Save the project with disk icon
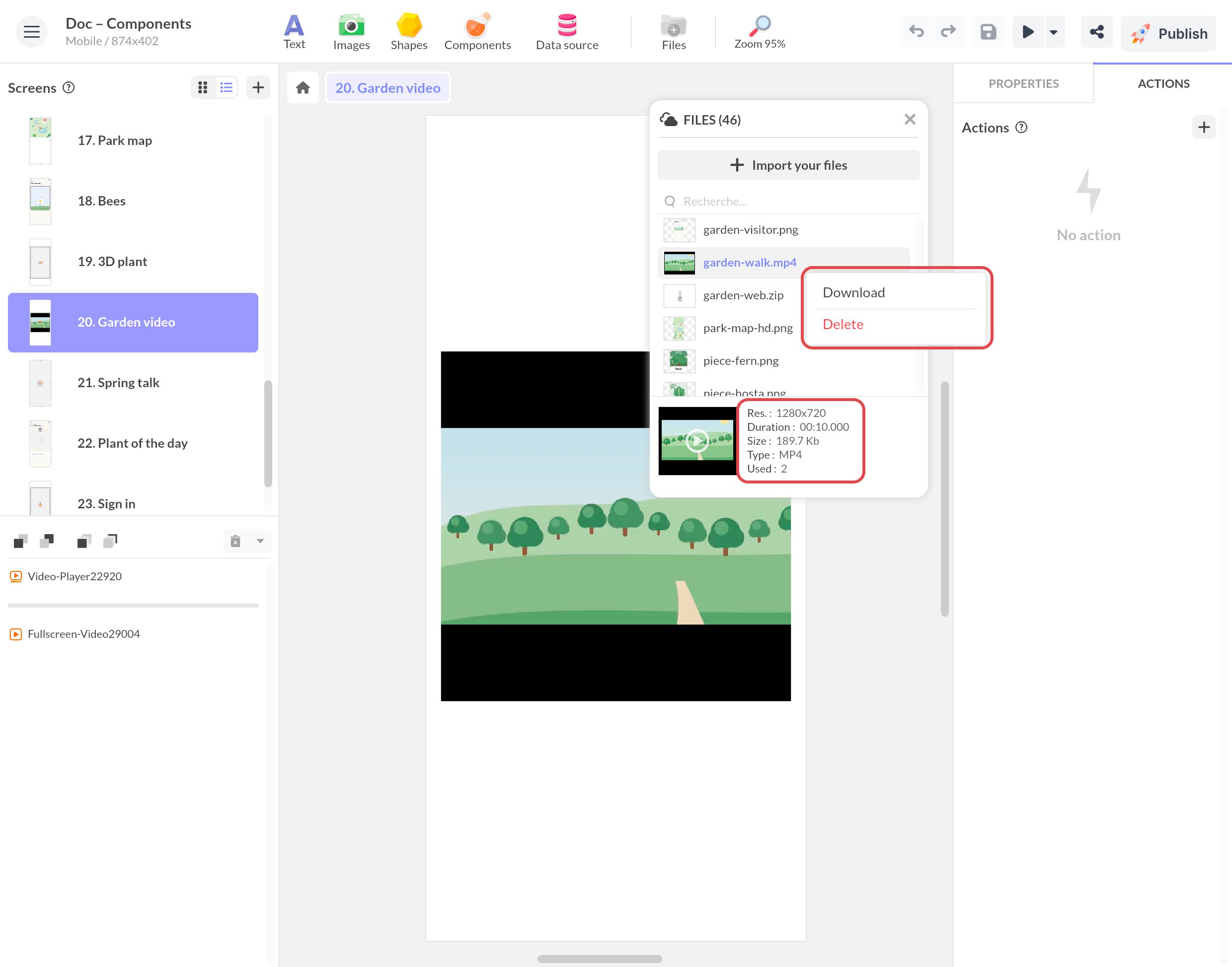Screen dimensions: 1232x967 click(989, 32)
